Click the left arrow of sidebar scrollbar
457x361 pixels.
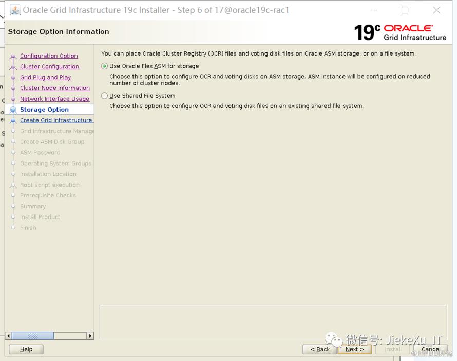click(8, 336)
